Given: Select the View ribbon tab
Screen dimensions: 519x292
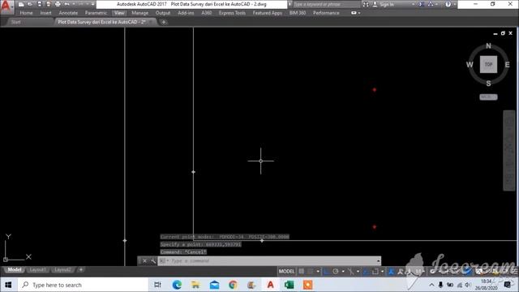Looking at the screenshot, I should point(119,13).
